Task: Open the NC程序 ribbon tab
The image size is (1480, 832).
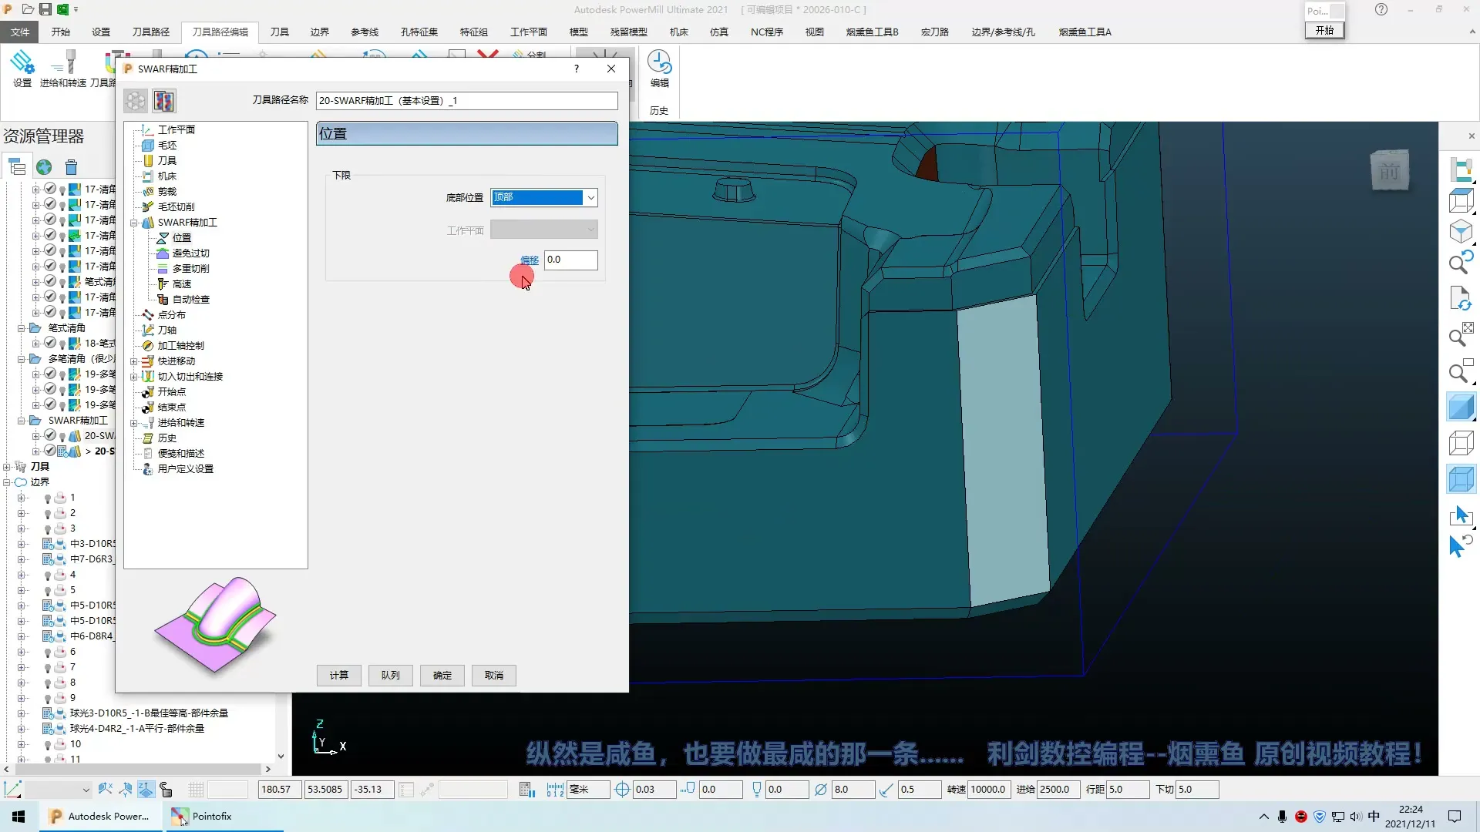Action: 766,32
